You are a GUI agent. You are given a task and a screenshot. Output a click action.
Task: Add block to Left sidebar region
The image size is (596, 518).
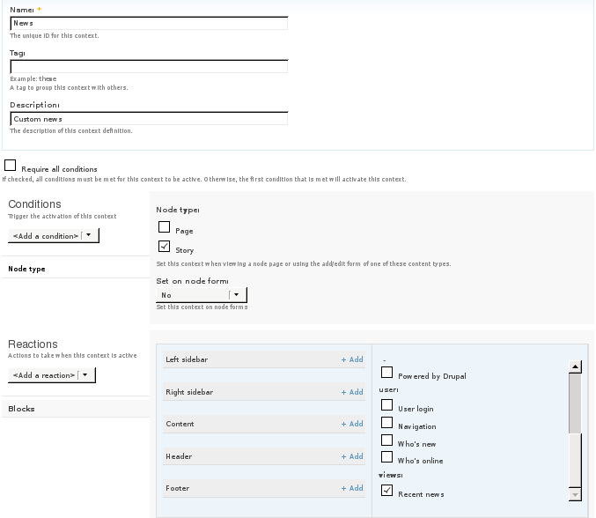352,359
